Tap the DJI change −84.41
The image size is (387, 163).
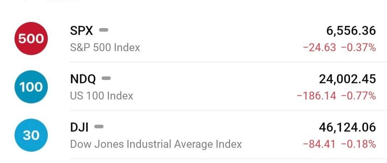click(319, 144)
